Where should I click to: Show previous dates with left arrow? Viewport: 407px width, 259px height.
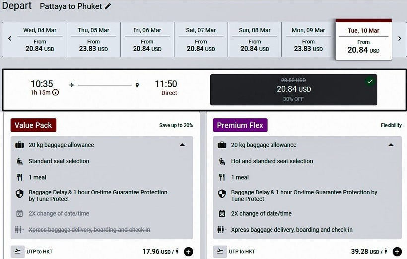click(9, 39)
